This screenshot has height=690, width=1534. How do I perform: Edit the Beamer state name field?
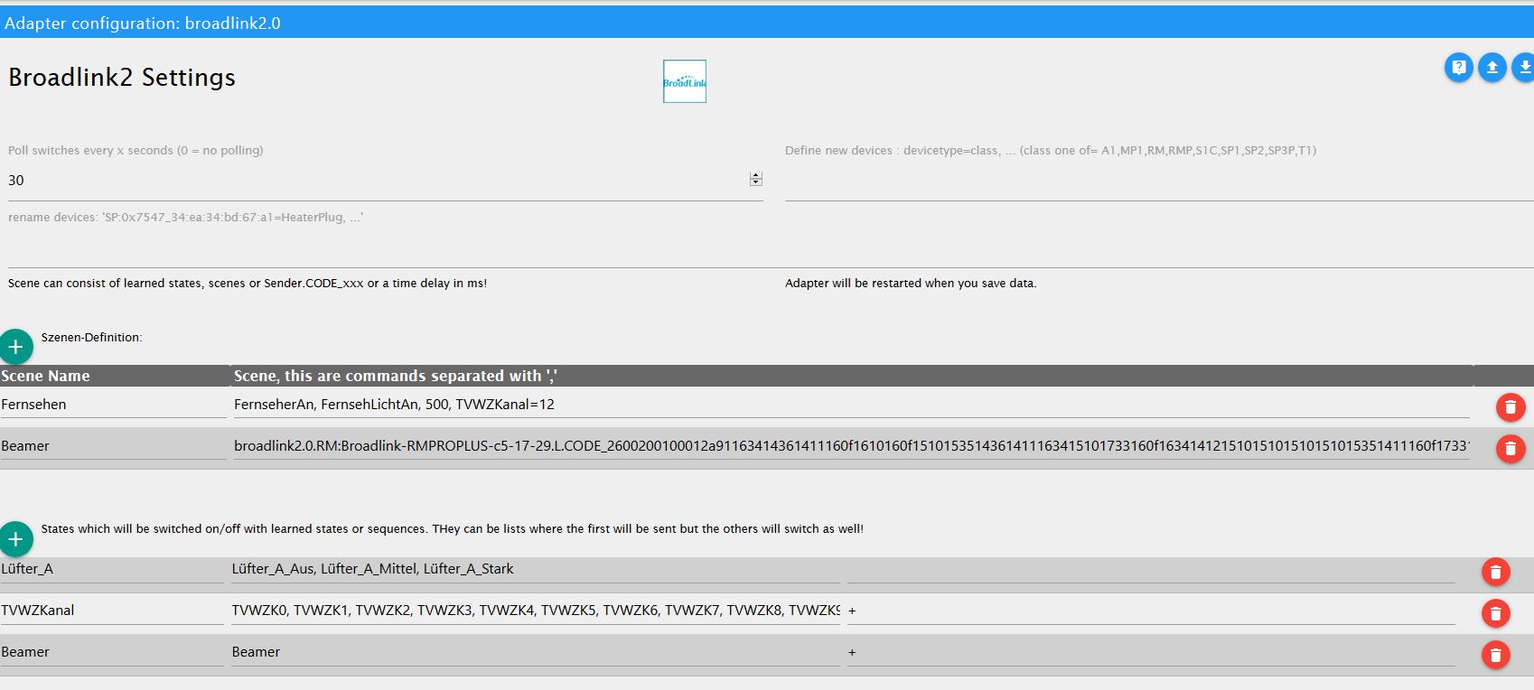(112, 652)
